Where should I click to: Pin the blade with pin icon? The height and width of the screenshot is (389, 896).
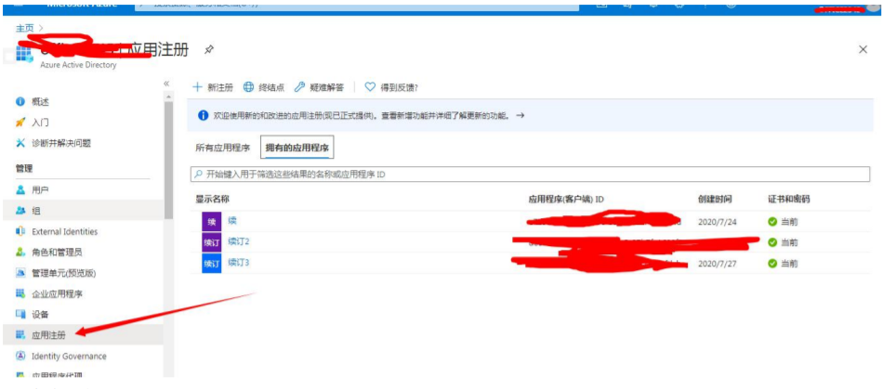click(209, 49)
